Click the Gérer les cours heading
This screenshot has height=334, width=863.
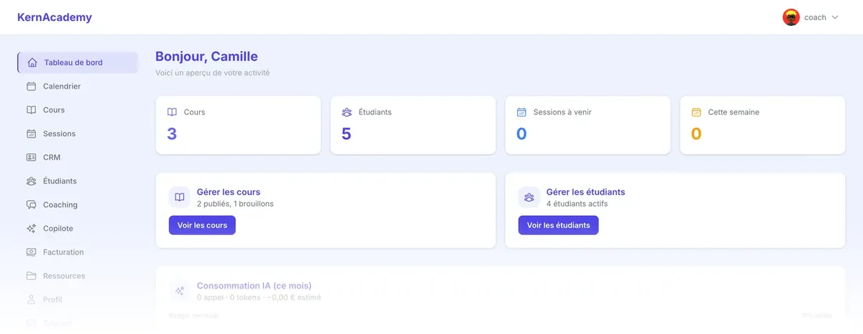(229, 192)
